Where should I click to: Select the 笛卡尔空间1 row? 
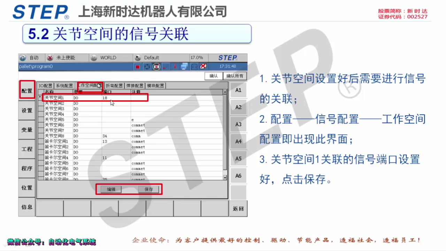130,142
